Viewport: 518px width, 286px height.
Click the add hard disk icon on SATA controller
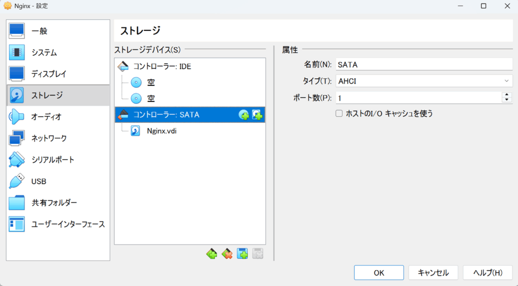coord(257,115)
